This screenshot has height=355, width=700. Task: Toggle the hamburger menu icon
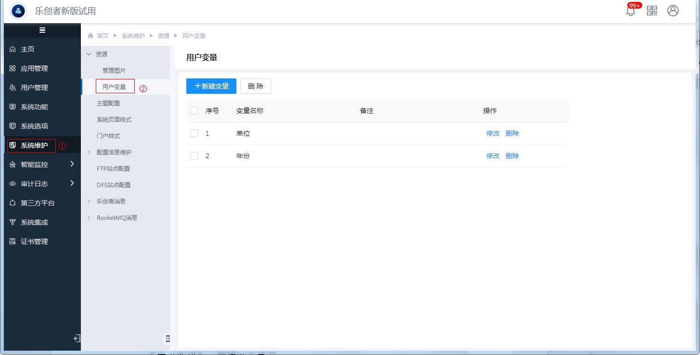pyautogui.click(x=42, y=30)
